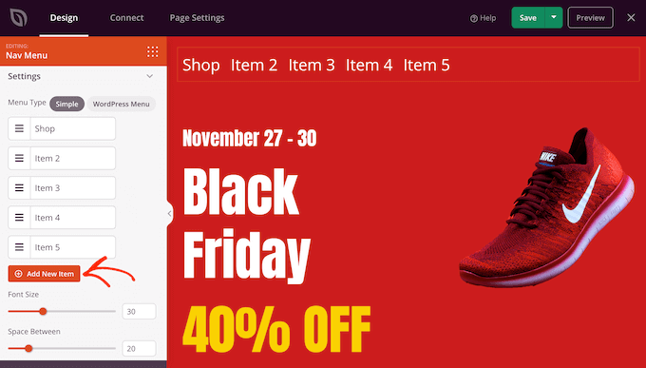This screenshot has height=368, width=646.
Task: Switch menu type to WordPress Menu
Action: [122, 104]
